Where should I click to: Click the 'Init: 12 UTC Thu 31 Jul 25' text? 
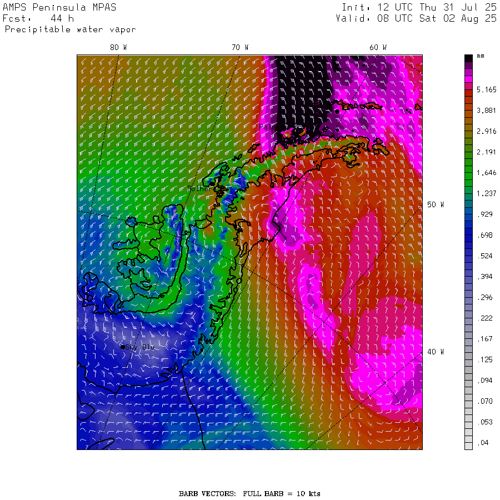click(419, 7)
